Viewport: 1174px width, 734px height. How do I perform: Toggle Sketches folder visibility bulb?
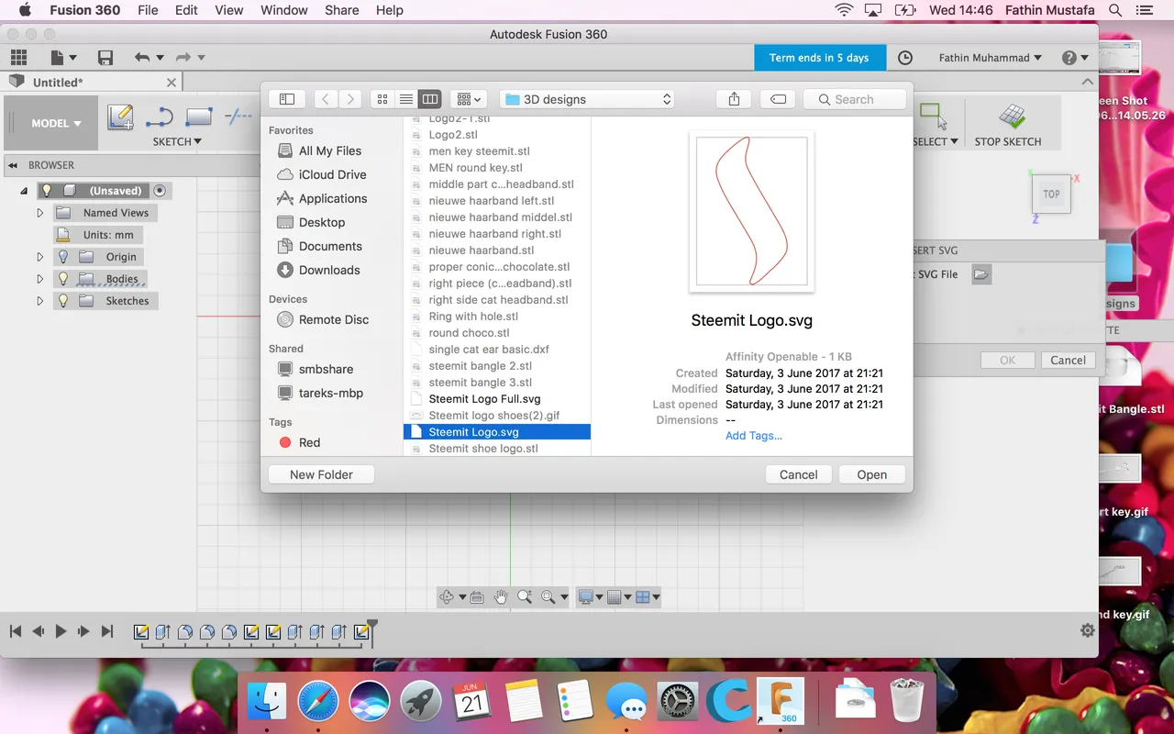[x=63, y=301]
